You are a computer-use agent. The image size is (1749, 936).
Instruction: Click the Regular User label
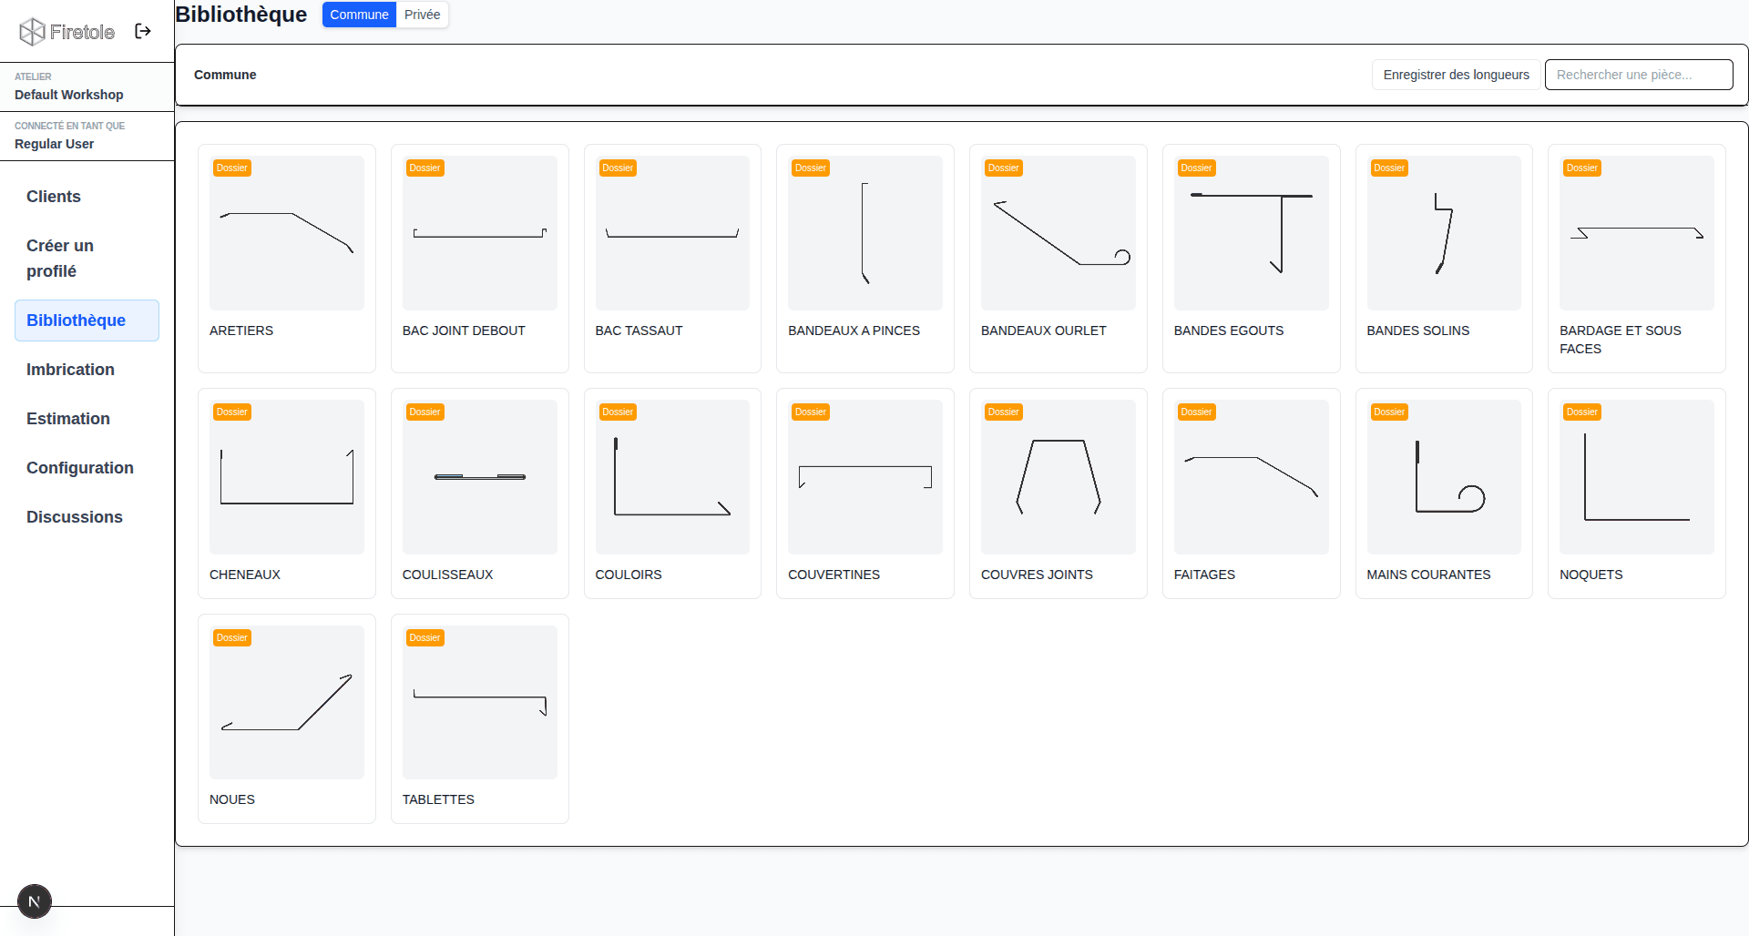54,144
